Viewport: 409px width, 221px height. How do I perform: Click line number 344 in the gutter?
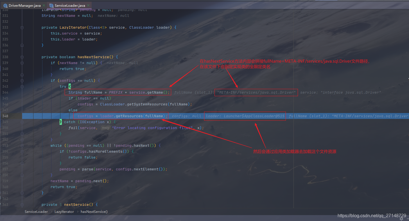click(x=5, y=93)
